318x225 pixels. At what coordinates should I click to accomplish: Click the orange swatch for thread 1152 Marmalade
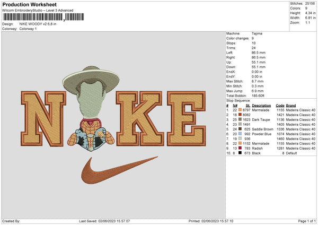coord(240,143)
